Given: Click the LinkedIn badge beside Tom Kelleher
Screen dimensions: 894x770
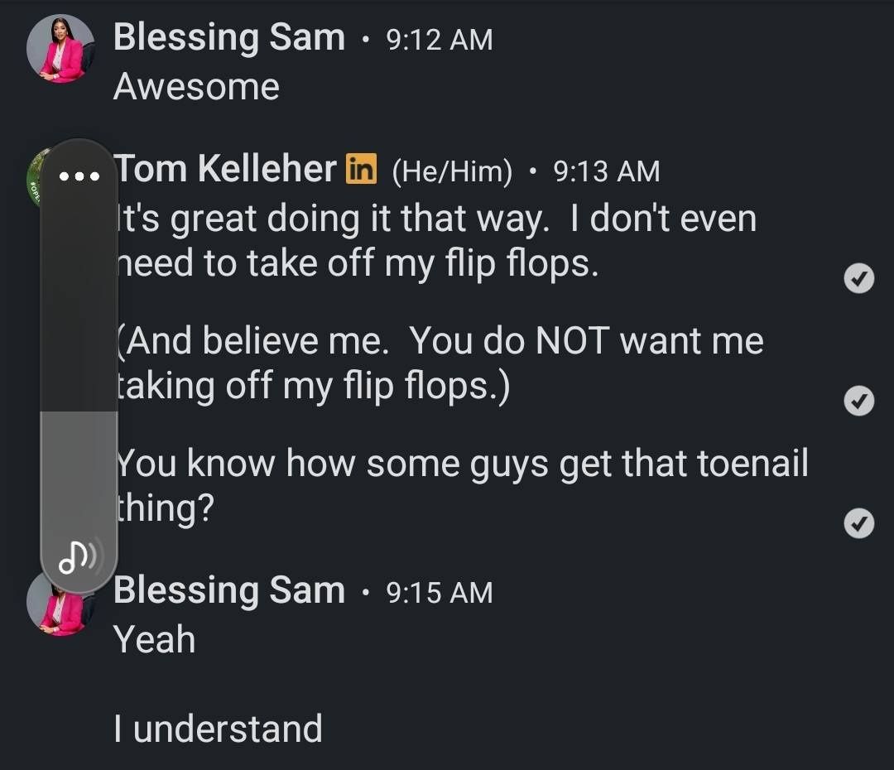Looking at the screenshot, I should click(x=362, y=170).
